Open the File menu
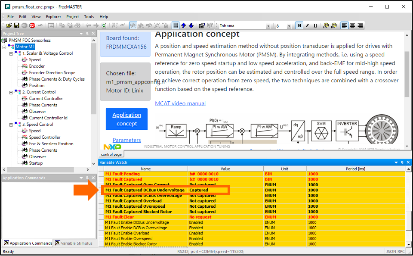Viewport: 413px width, 256px height. 10,17
